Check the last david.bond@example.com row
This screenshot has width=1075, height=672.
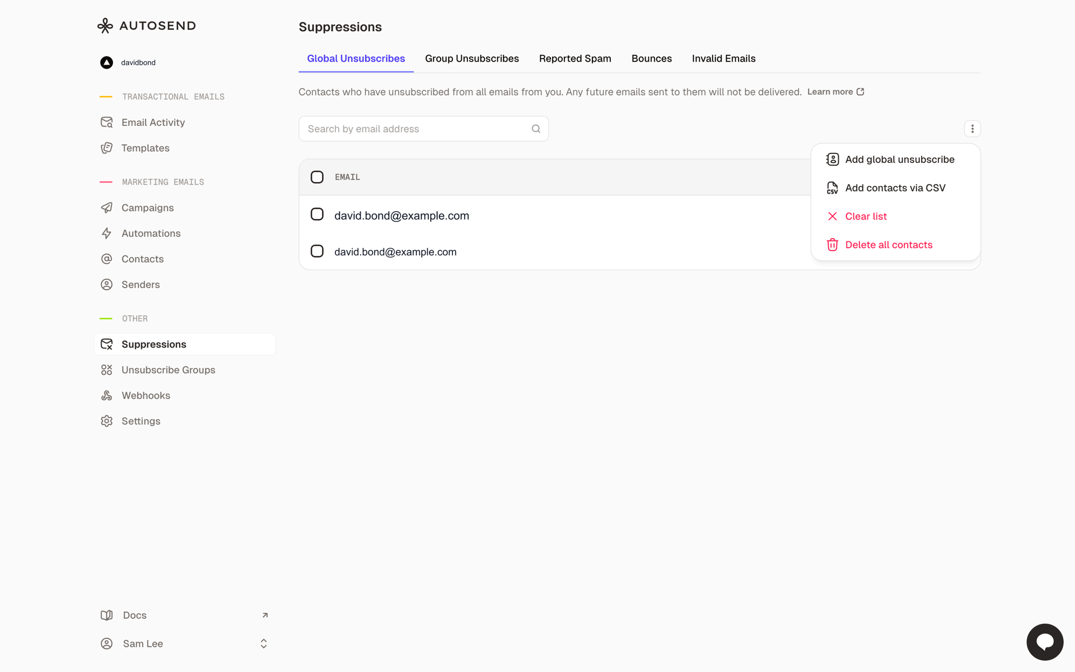317,251
